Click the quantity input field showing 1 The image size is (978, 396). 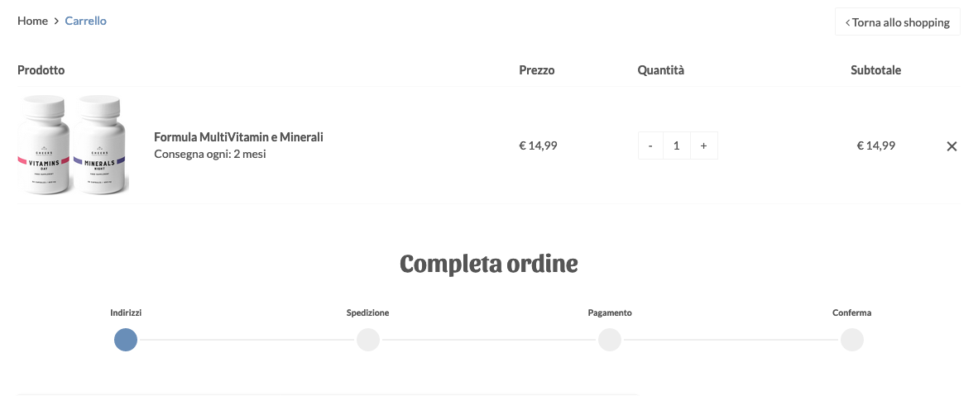pos(677,146)
